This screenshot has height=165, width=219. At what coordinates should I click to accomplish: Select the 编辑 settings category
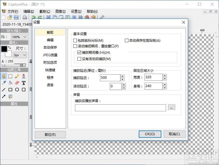click(50, 40)
